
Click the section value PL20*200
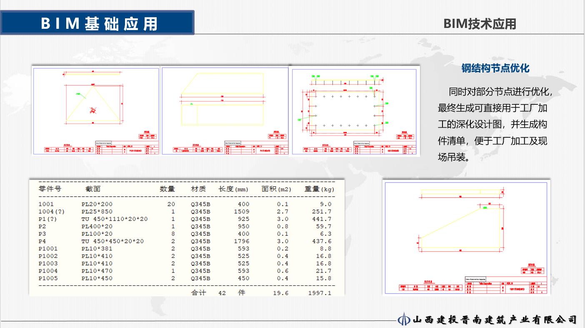[x=97, y=204]
